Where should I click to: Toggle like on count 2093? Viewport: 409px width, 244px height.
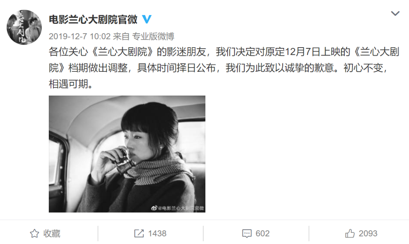tap(368, 233)
